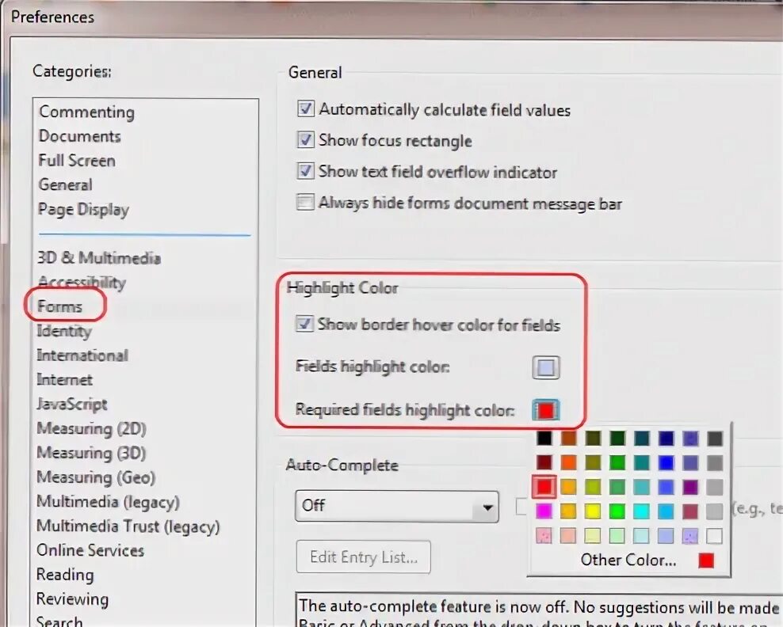The width and height of the screenshot is (783, 627).
Task: Open JavaScript preferences
Action: point(72,404)
